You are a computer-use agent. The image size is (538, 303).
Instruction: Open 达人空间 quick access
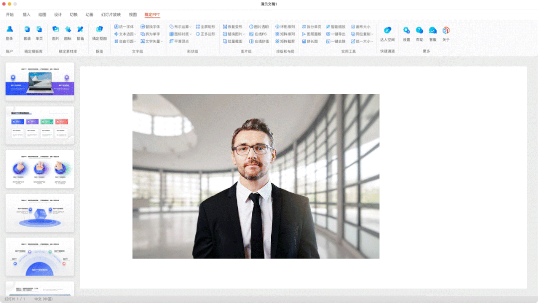[387, 34]
